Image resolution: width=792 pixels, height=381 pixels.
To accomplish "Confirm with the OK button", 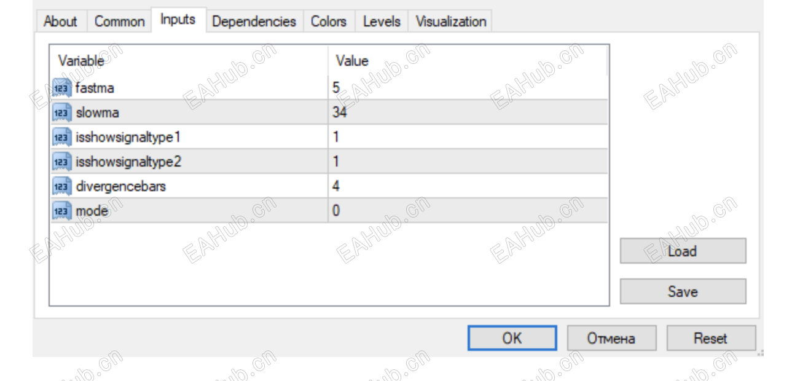I will tap(512, 338).
